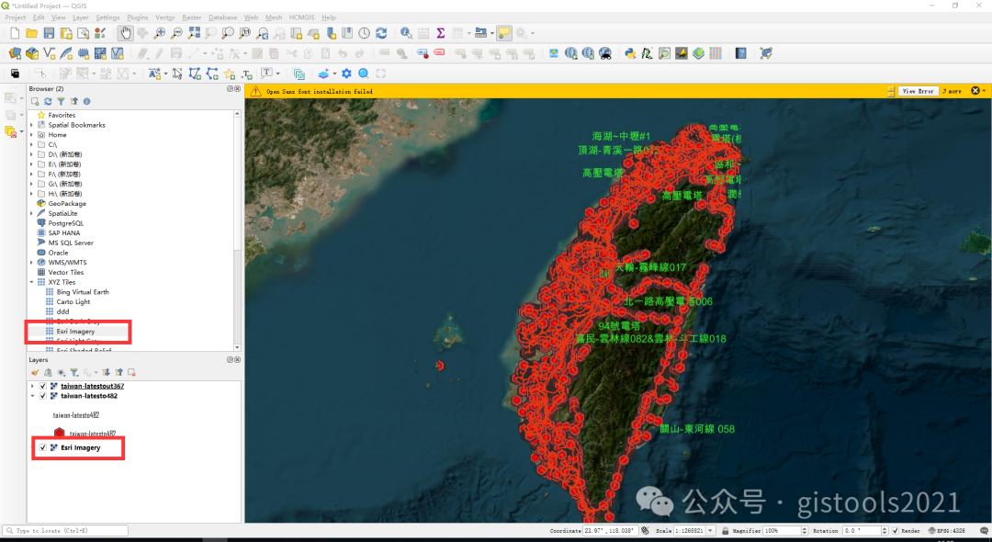Click the View Error button
This screenshot has height=542, width=992.
(918, 91)
